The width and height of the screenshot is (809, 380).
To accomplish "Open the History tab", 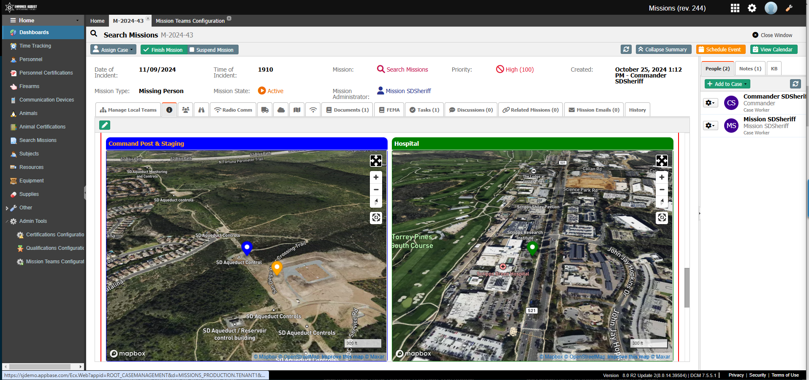I will coord(638,110).
